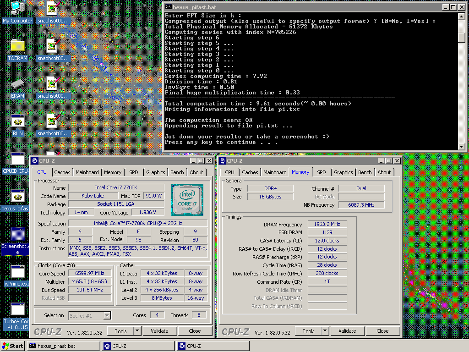Screen dimensions: 469x352
Task: Switch to CPU tab in right CPU-Z window
Action: coord(230,172)
